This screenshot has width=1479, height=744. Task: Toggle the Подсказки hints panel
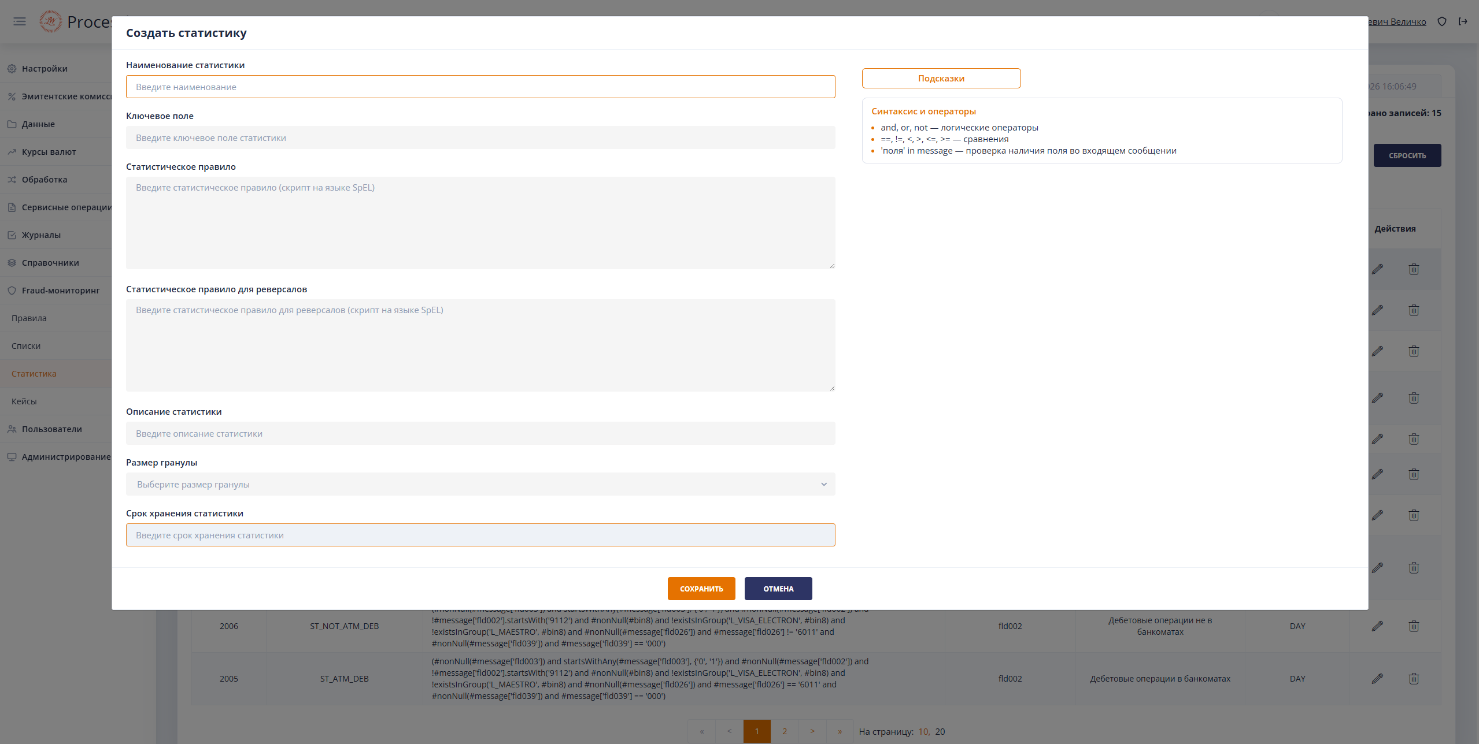(941, 79)
